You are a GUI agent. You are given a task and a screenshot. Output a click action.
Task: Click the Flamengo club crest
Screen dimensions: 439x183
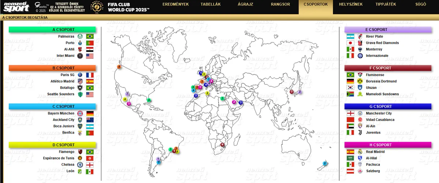(x=80, y=152)
